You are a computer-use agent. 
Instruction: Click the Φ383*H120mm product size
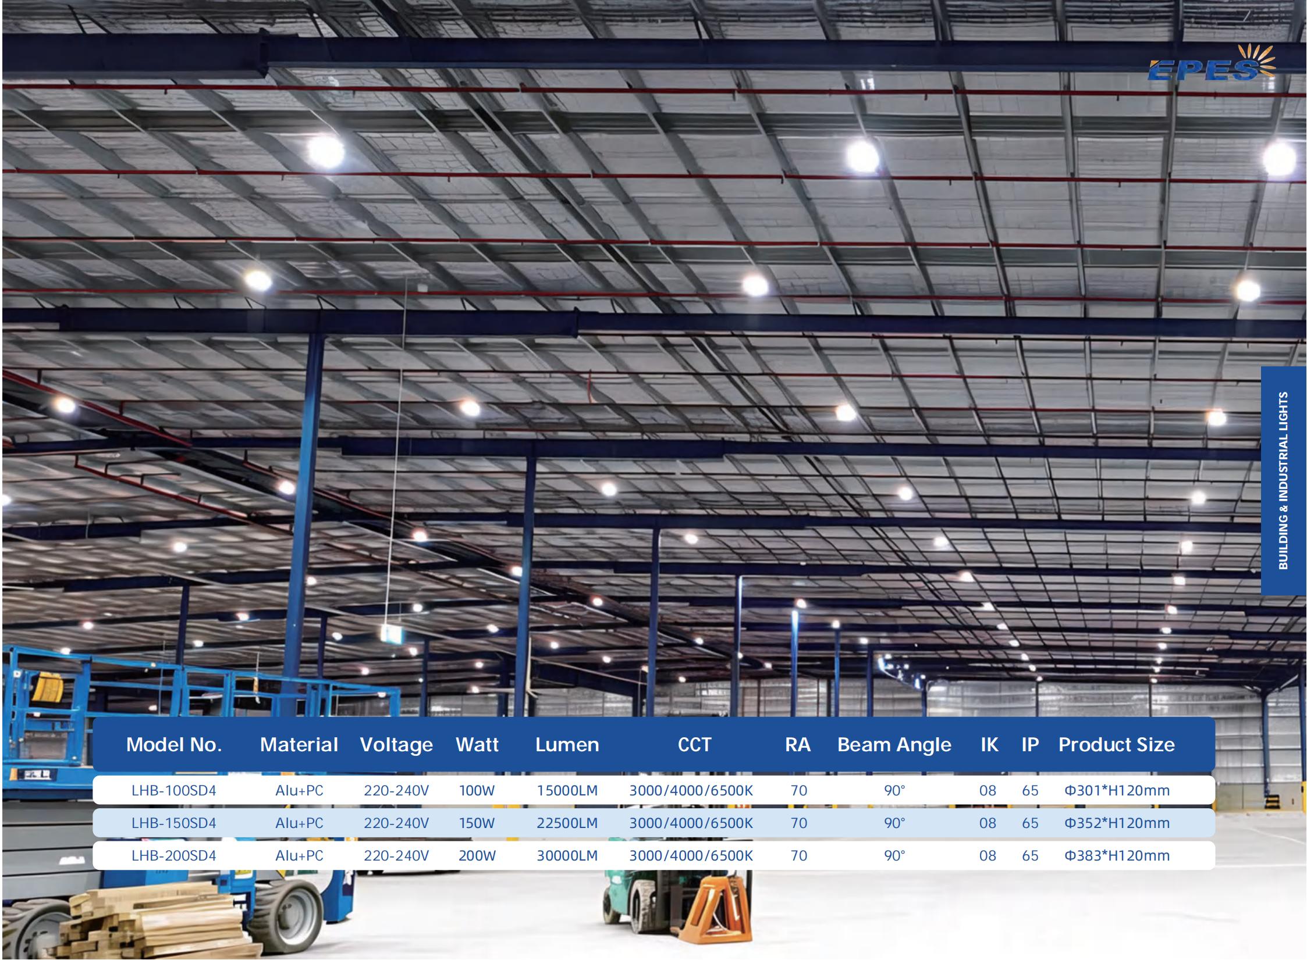tap(1117, 855)
